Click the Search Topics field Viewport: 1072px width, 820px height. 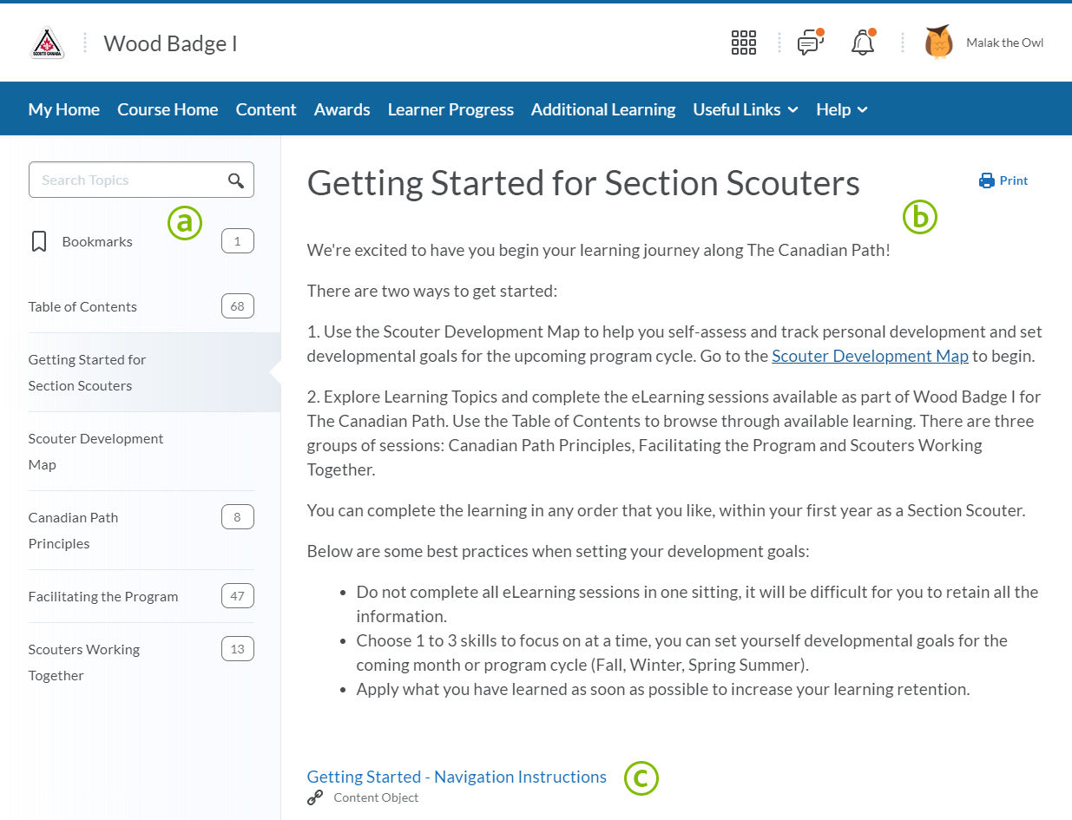(x=126, y=180)
